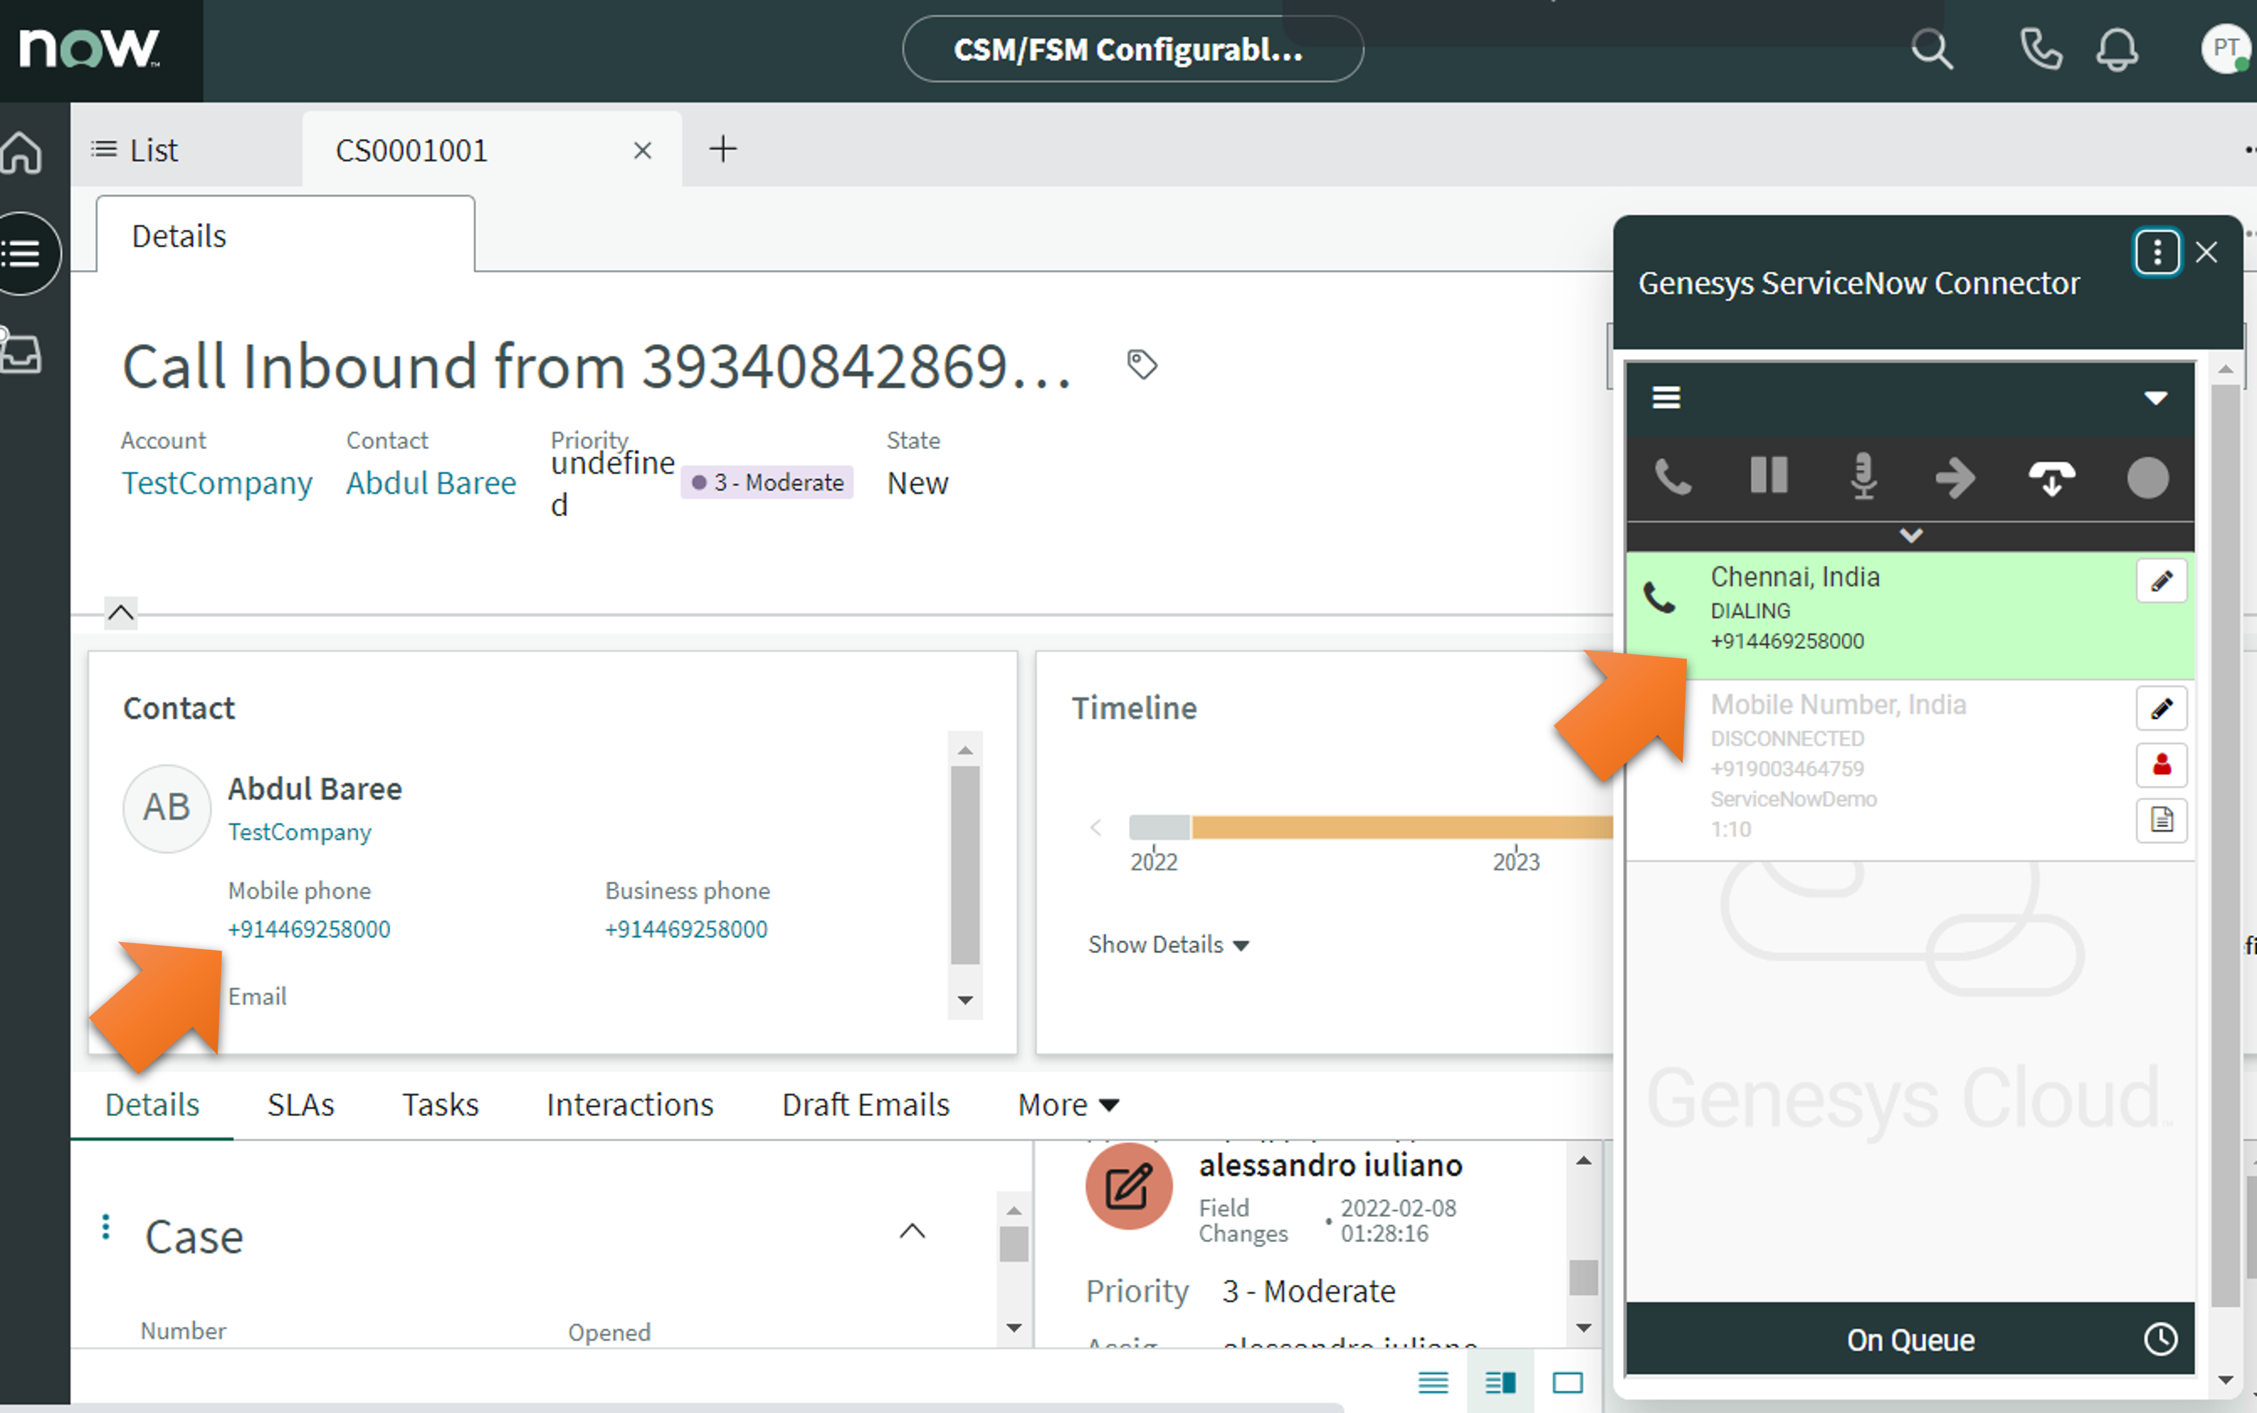Open the Tasks tab
Image resolution: width=2257 pixels, height=1413 pixels.
(x=440, y=1104)
